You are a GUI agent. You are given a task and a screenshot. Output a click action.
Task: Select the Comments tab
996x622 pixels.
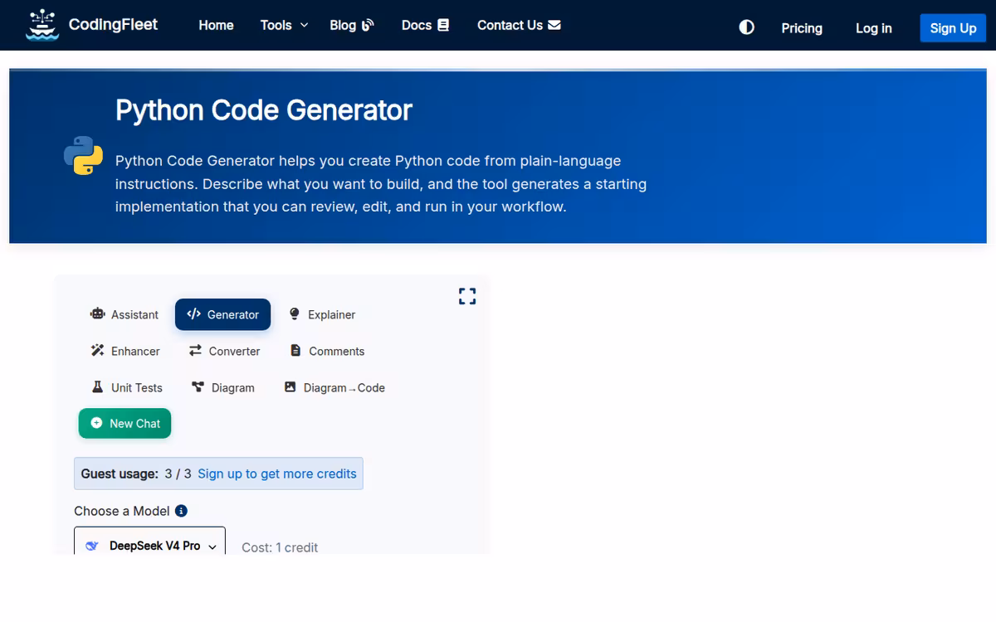pos(326,351)
